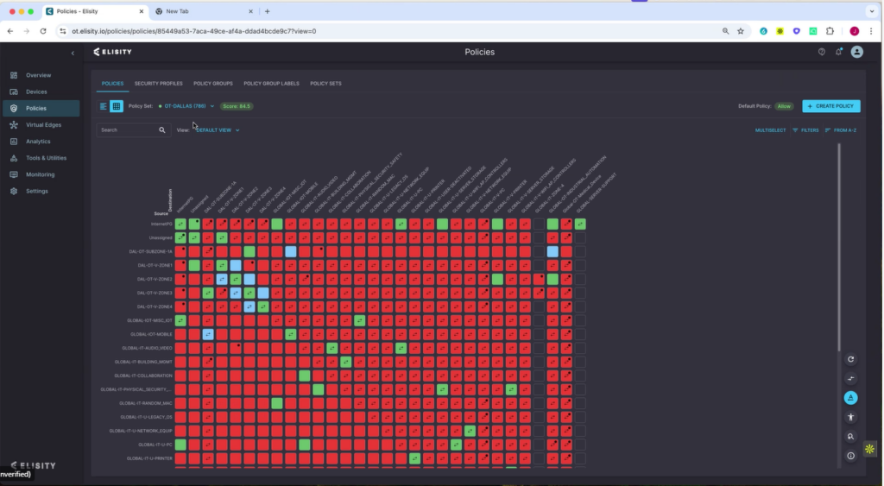The image size is (884, 486).
Task: Open the matrix info icon
Action: coord(850,456)
